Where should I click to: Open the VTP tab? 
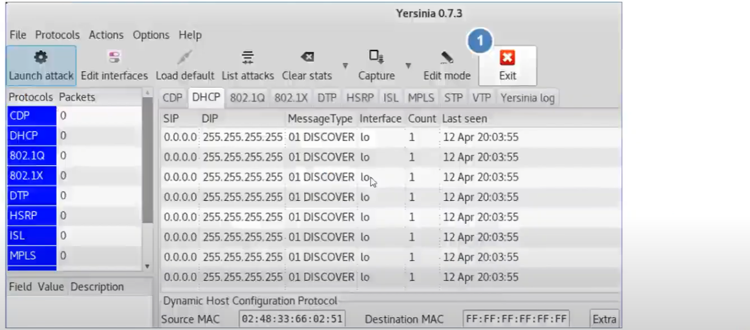point(481,98)
